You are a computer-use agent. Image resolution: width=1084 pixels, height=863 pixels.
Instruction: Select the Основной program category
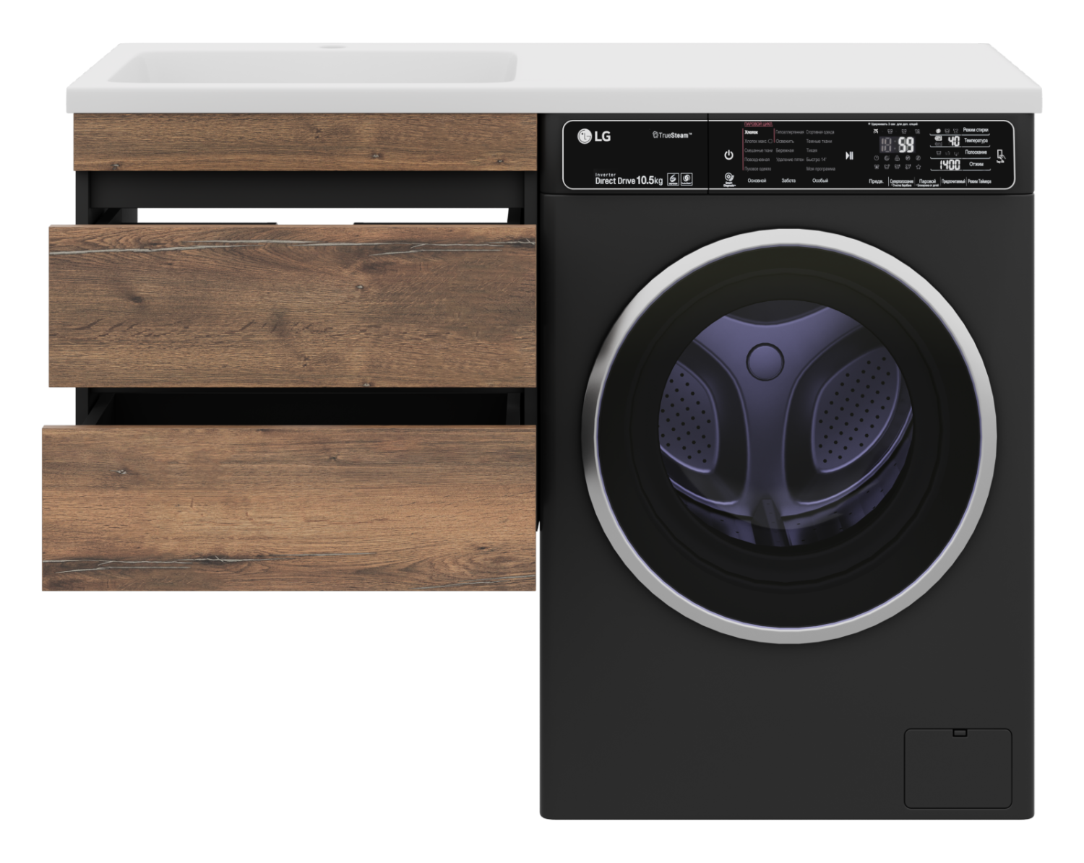pyautogui.click(x=757, y=181)
